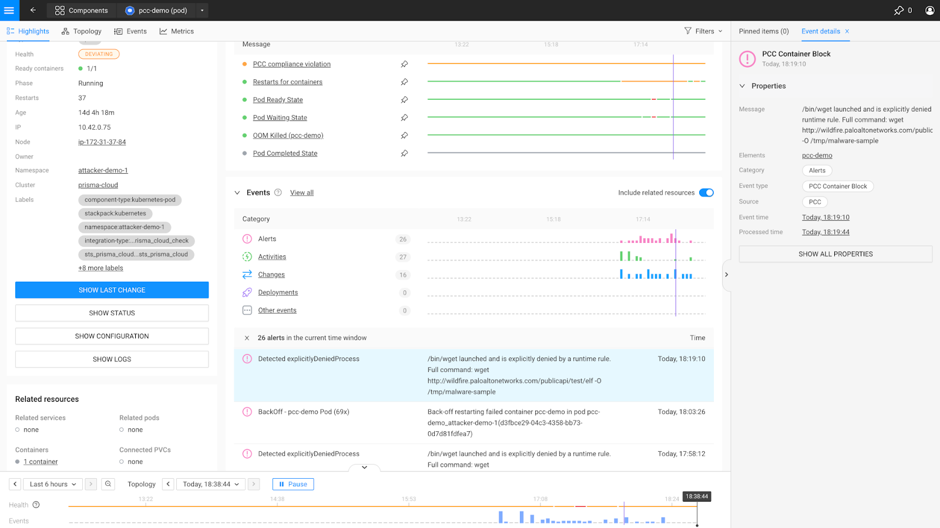Screen dimensions: 940x528
Task: Expand the Filters dropdown
Action: pos(703,31)
